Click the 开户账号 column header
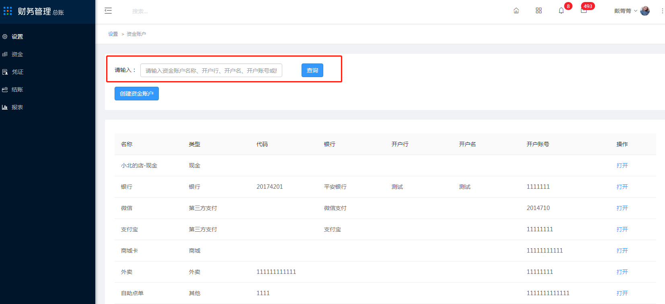This screenshot has height=304, width=665. click(538, 144)
